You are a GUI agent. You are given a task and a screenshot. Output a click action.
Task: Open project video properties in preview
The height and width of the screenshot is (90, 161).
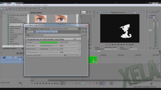coord(97,12)
